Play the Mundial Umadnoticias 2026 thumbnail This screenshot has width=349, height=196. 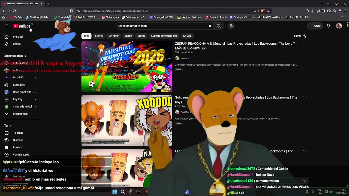(x=127, y=67)
